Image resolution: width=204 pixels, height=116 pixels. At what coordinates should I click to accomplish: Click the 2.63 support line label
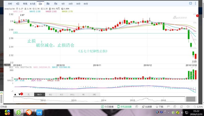pyautogui.click(x=15, y=32)
